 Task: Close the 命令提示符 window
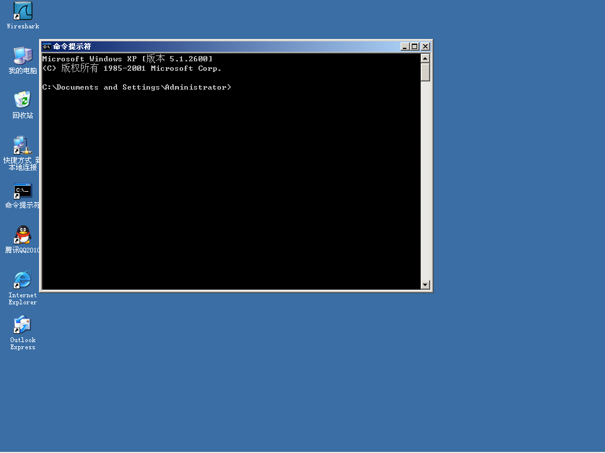[425, 47]
